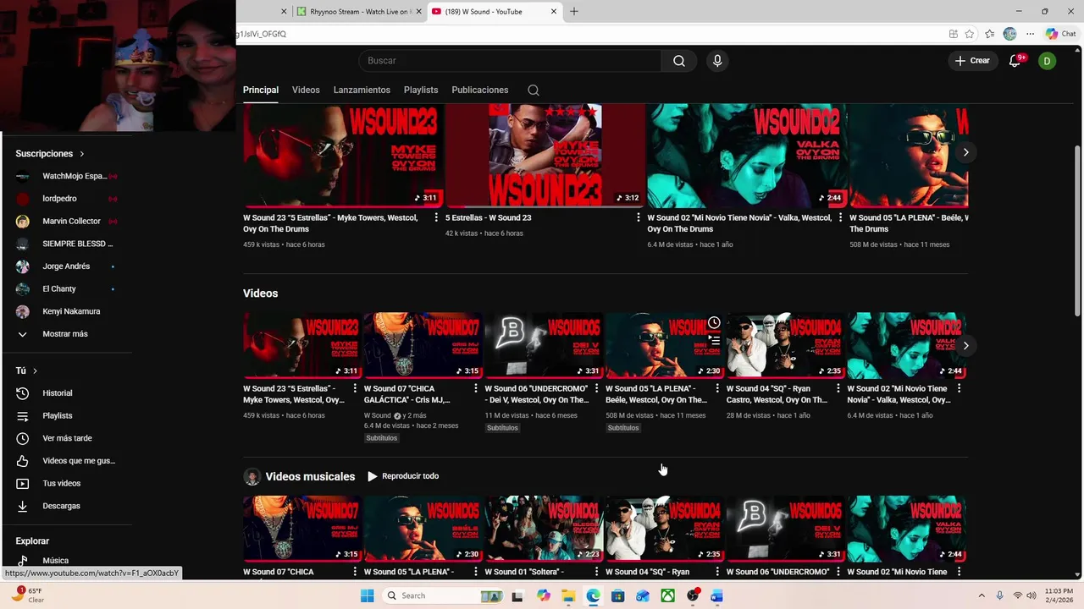Switch to Publicaciones tab

click(480, 90)
